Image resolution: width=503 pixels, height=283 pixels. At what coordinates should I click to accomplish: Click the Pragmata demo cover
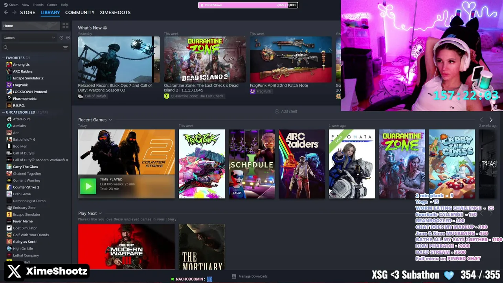(352, 164)
